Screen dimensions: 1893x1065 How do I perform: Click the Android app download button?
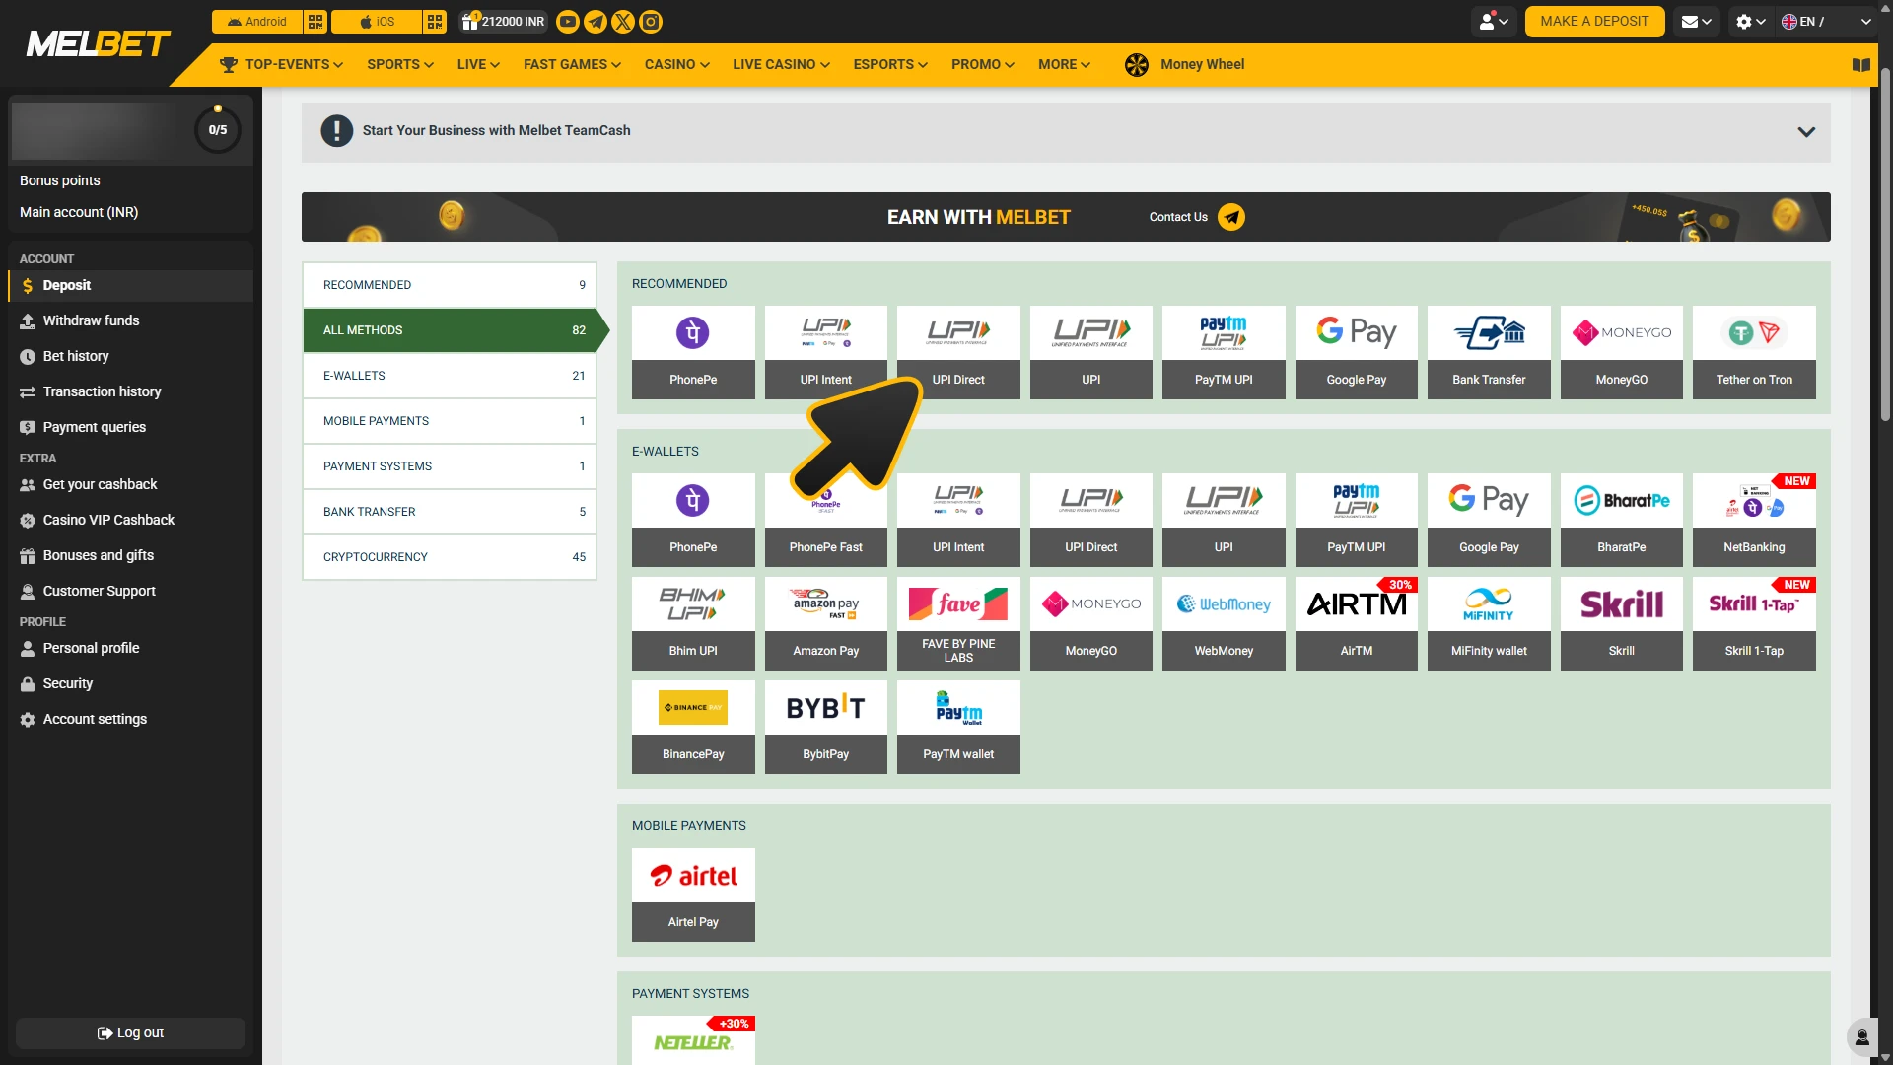[x=257, y=22]
